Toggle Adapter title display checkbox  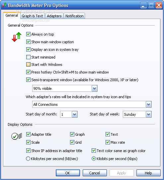(28, 134)
